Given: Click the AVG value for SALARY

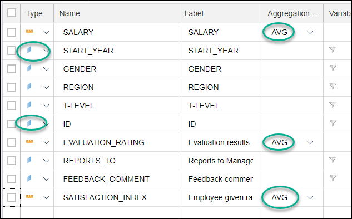Looking at the screenshot, I should click(279, 32).
